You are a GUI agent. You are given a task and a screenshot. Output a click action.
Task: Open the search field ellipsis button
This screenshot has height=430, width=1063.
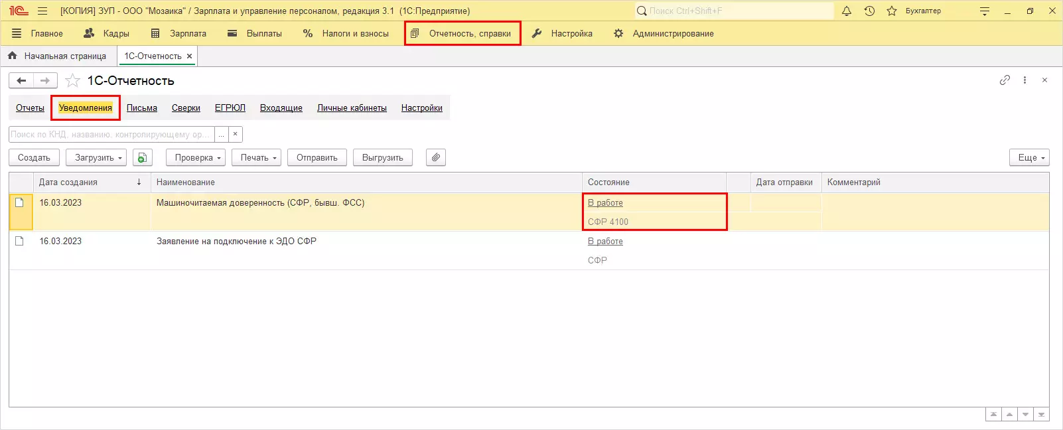click(x=222, y=134)
